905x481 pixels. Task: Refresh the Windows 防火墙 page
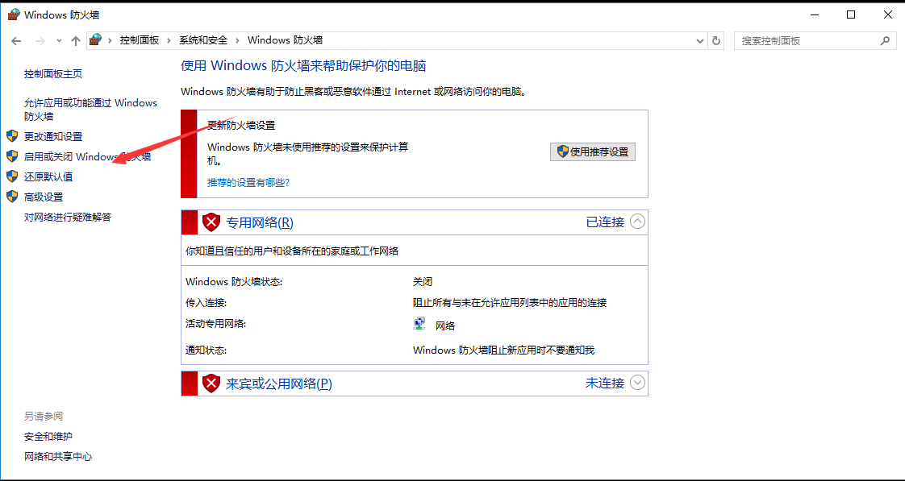[x=716, y=41]
